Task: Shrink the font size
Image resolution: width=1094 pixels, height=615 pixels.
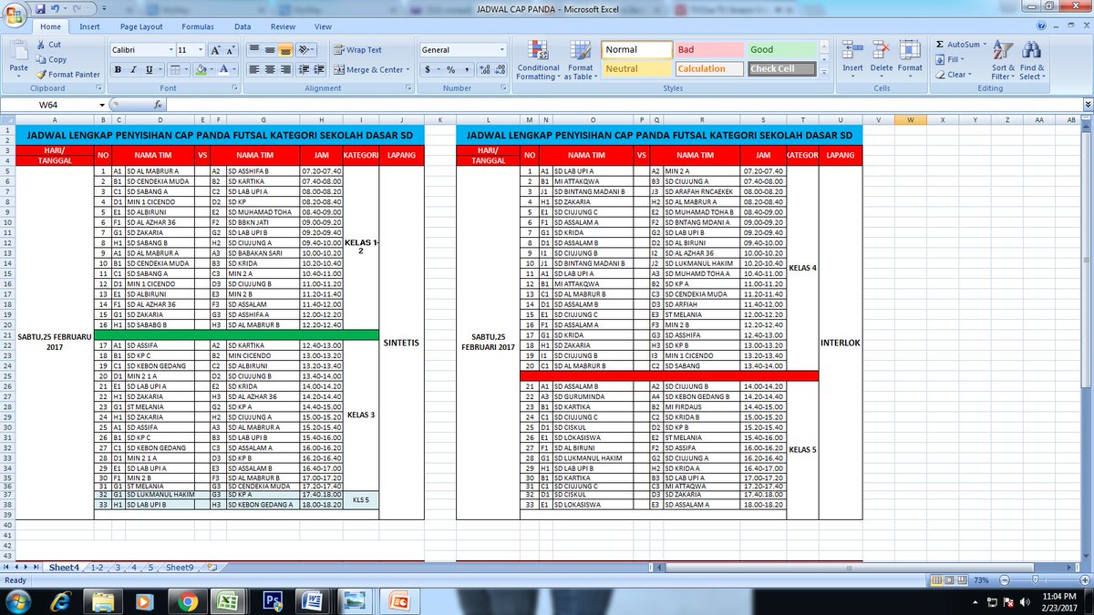Action: [x=232, y=50]
